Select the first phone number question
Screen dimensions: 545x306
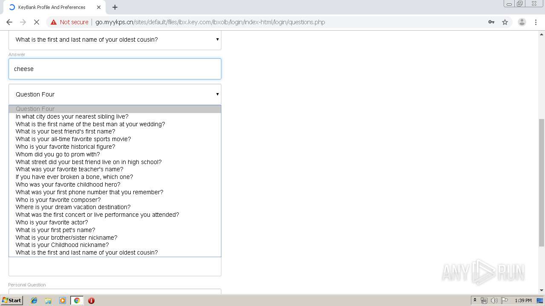pos(115,192)
